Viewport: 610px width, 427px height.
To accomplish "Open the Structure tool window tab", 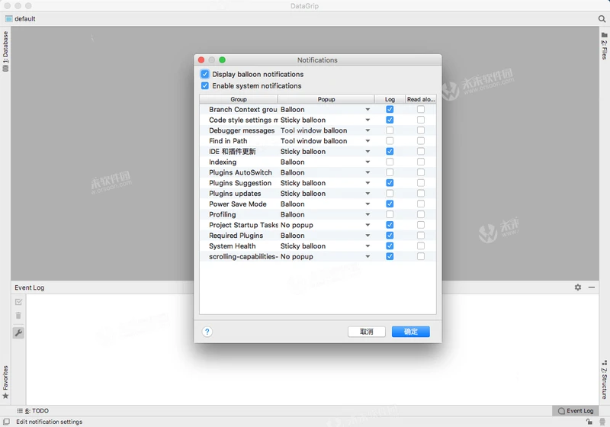I will [x=604, y=380].
